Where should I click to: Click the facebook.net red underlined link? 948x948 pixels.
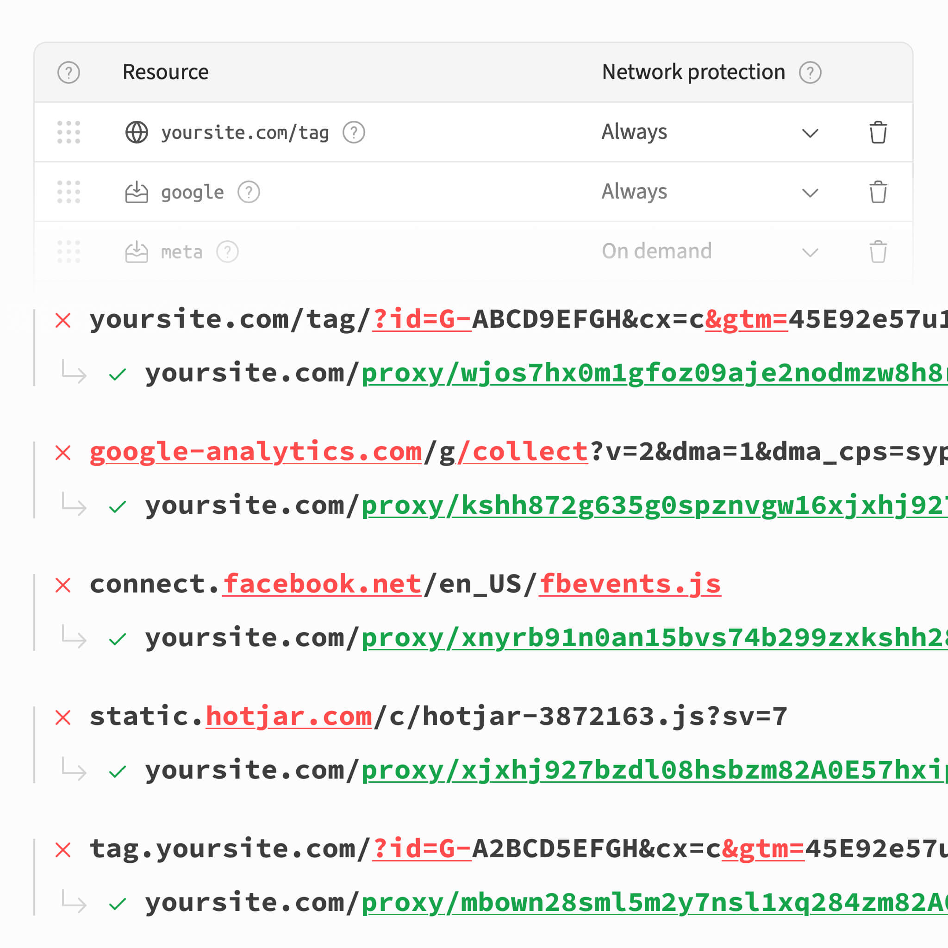click(x=322, y=584)
